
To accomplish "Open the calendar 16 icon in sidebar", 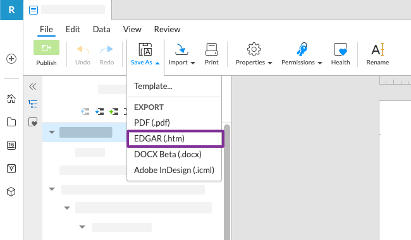I will click(11, 145).
